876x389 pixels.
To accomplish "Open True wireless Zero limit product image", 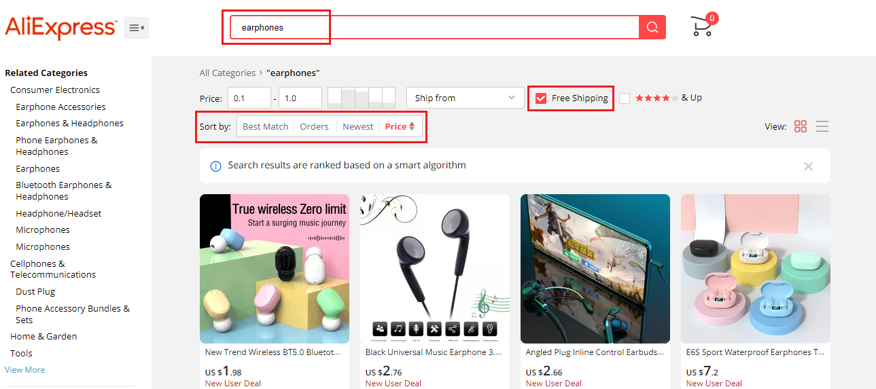I will click(x=275, y=269).
